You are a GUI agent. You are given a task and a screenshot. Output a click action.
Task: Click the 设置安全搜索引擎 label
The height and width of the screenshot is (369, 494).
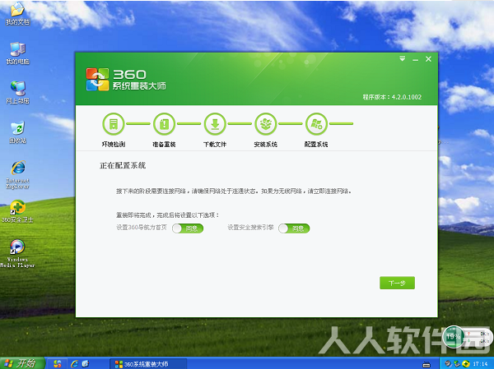(x=250, y=228)
